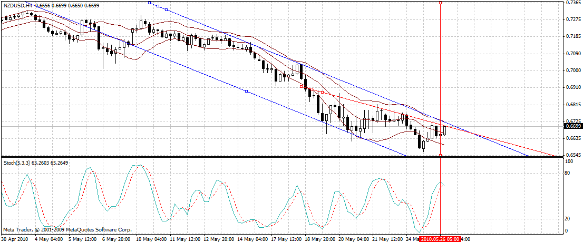Click the current price tag 0.6699

click(x=573, y=126)
